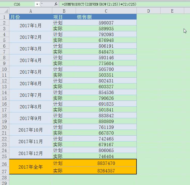Screen dimensions: 190x185
Task: Click cell with value 742465
Action: [106, 139]
